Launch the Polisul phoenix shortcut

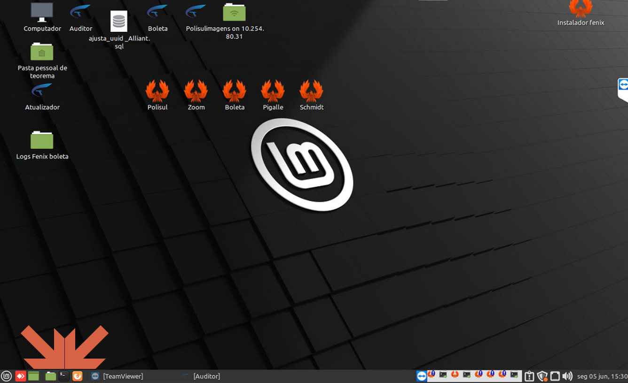pos(157,95)
